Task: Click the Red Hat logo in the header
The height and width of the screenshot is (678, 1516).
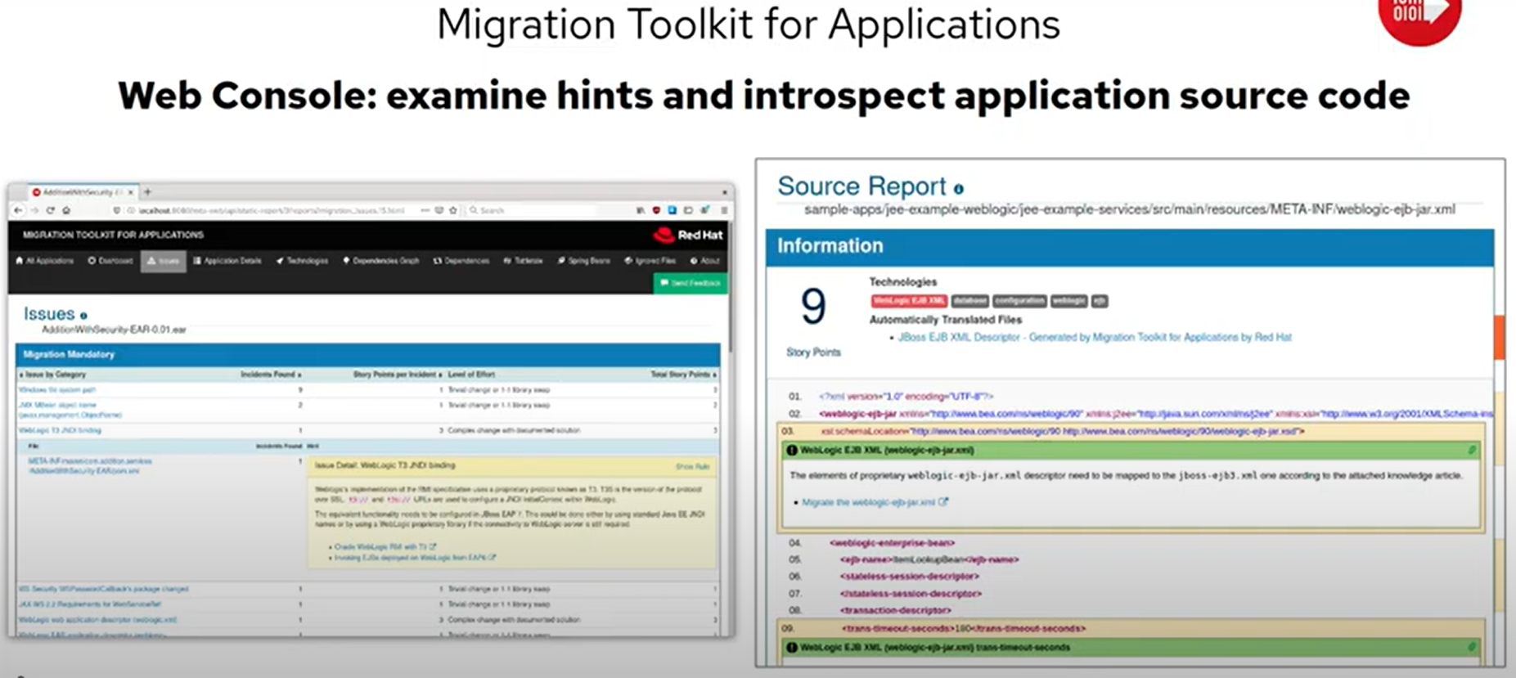Action: click(688, 236)
